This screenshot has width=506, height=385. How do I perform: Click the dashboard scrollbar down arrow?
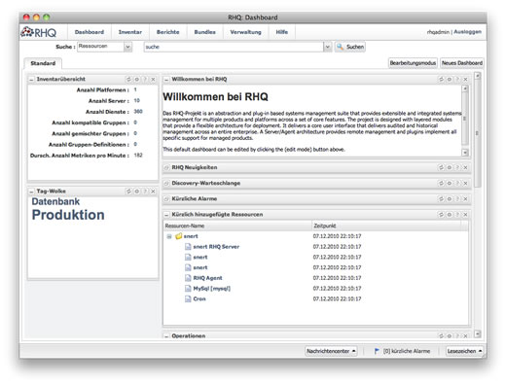pyautogui.click(x=477, y=333)
